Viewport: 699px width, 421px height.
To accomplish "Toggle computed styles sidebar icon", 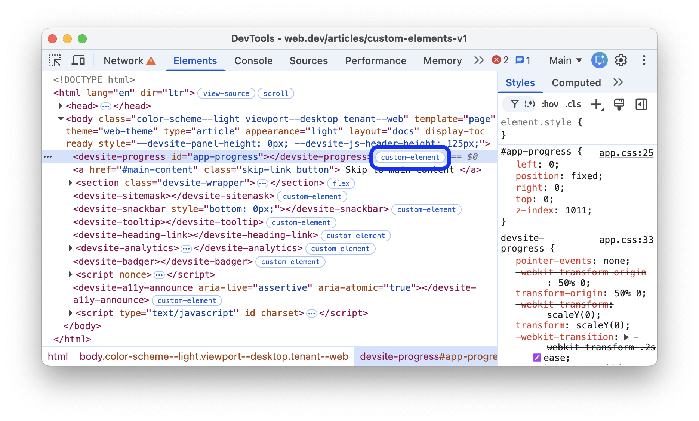I will (641, 105).
